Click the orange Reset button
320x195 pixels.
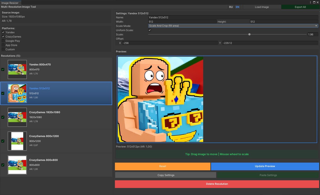pyautogui.click(x=163, y=166)
